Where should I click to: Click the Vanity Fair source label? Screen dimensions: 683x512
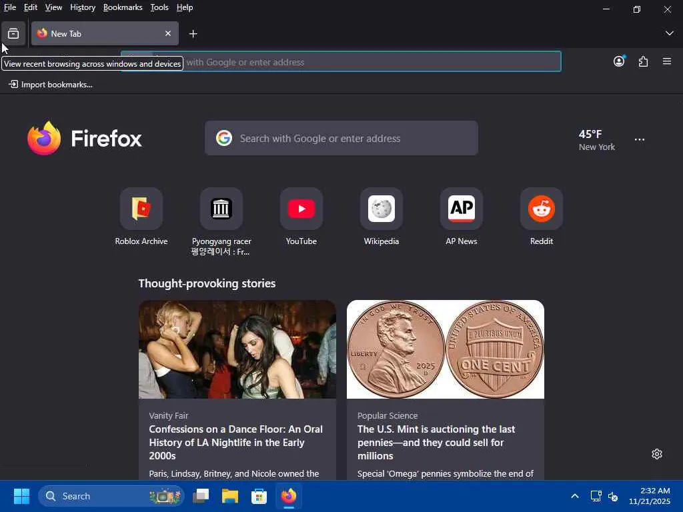(x=169, y=415)
